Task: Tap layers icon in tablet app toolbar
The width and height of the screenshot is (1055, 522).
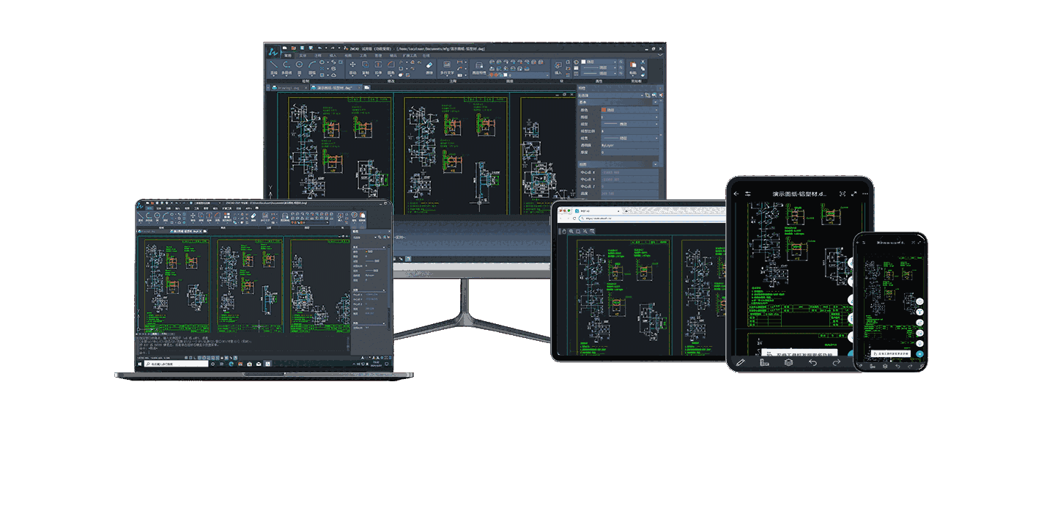Action: tap(788, 362)
